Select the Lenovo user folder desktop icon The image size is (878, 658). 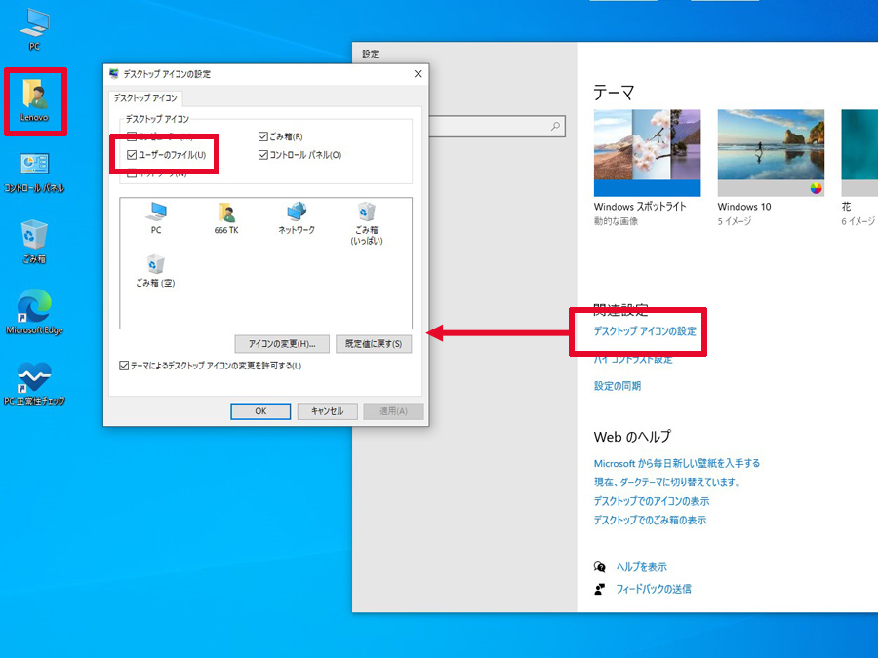click(34, 100)
